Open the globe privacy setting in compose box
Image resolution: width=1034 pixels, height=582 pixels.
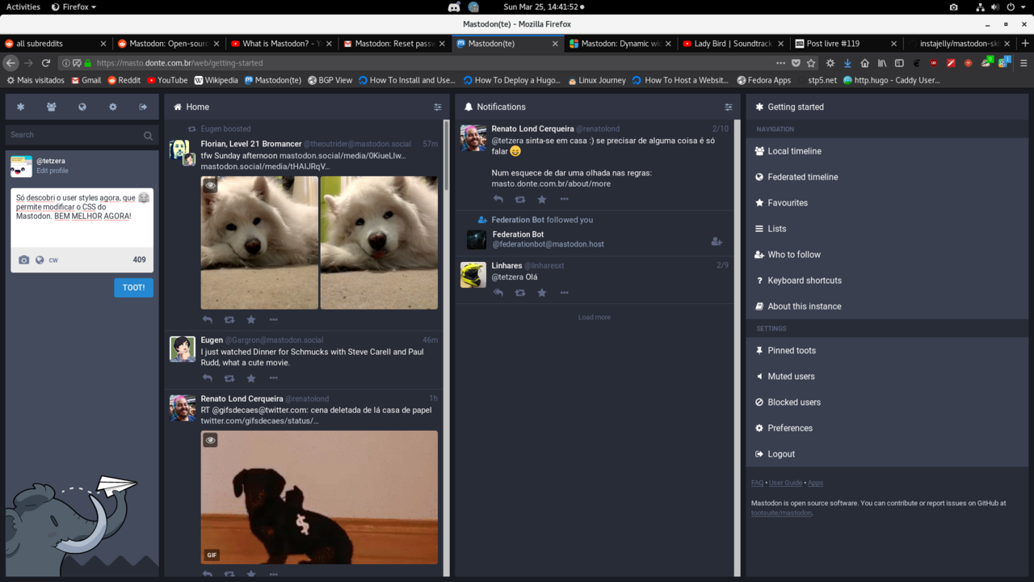40,259
